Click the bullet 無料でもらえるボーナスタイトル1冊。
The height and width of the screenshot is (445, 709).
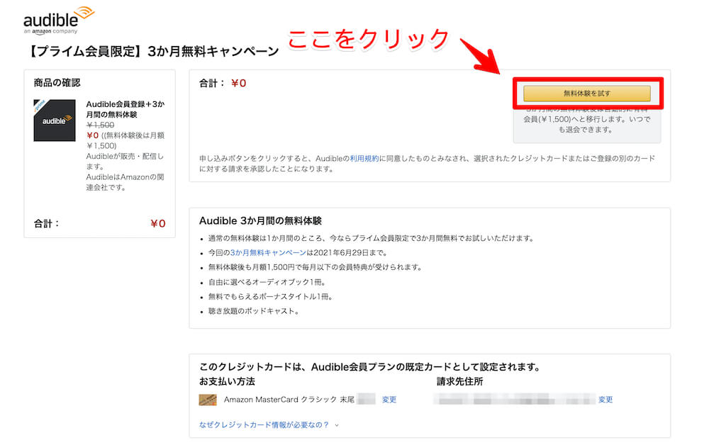point(270,297)
